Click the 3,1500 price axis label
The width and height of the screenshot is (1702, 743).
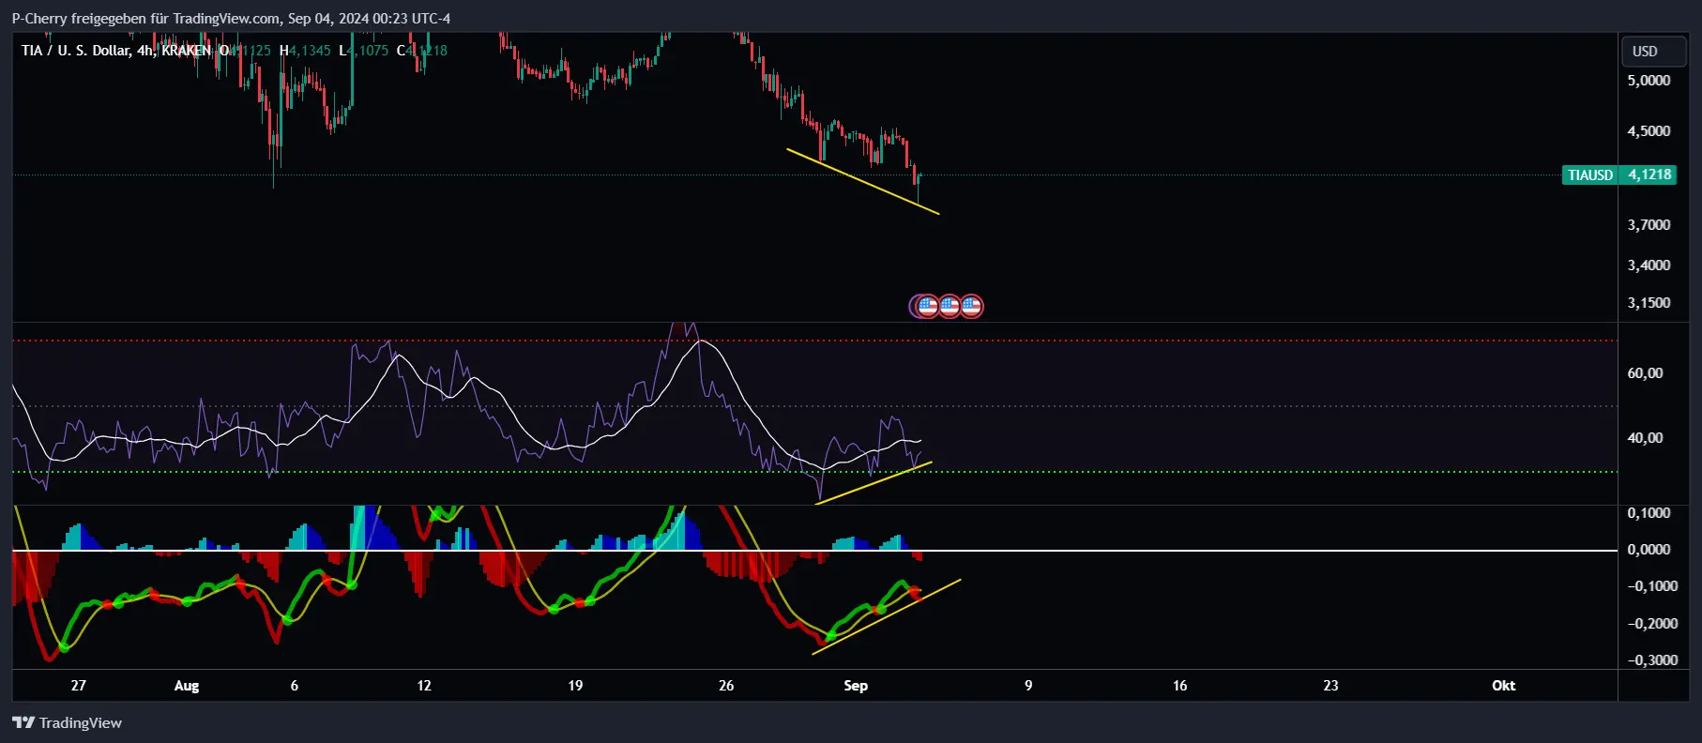click(1649, 303)
